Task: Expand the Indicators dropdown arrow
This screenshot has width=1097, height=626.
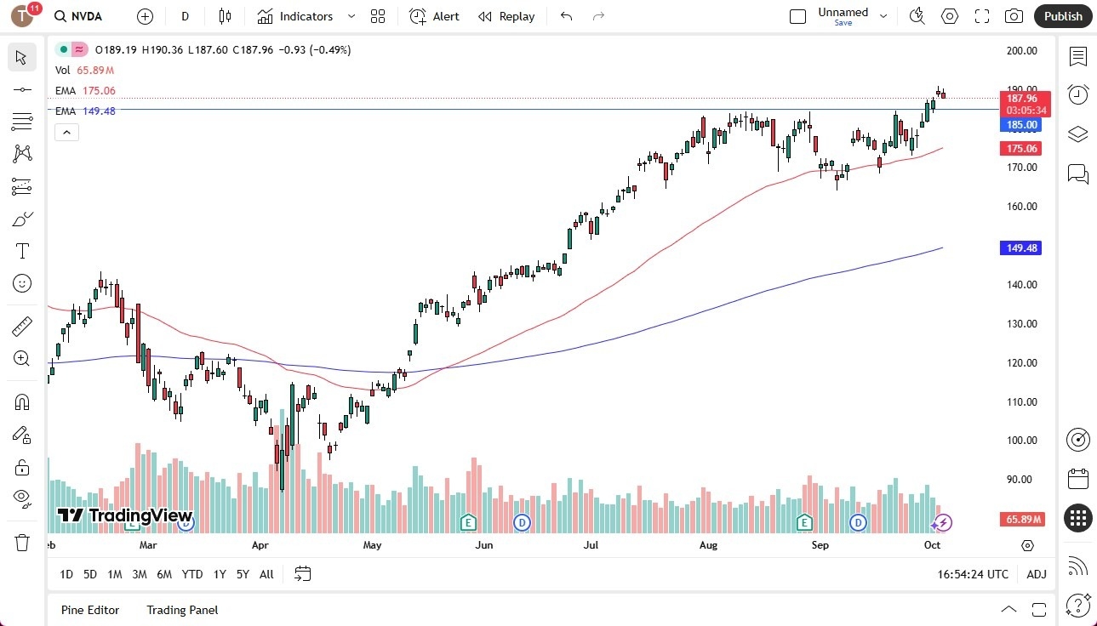Action: point(351,16)
